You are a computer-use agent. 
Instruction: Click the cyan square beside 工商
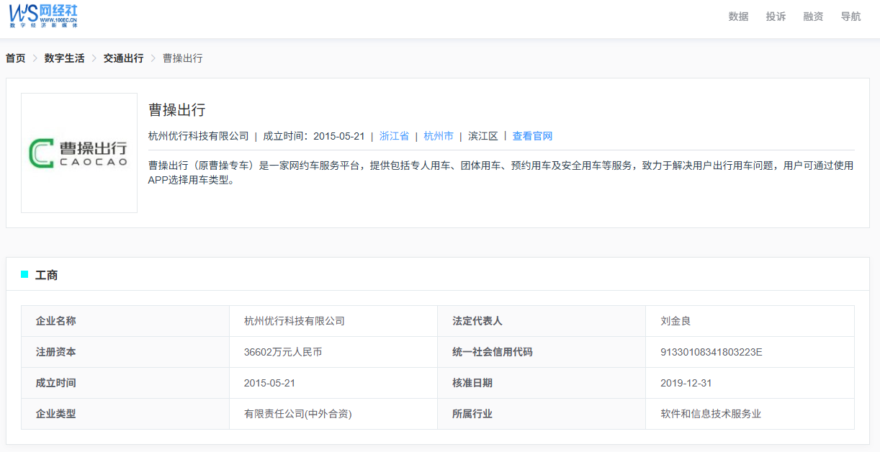[24, 274]
